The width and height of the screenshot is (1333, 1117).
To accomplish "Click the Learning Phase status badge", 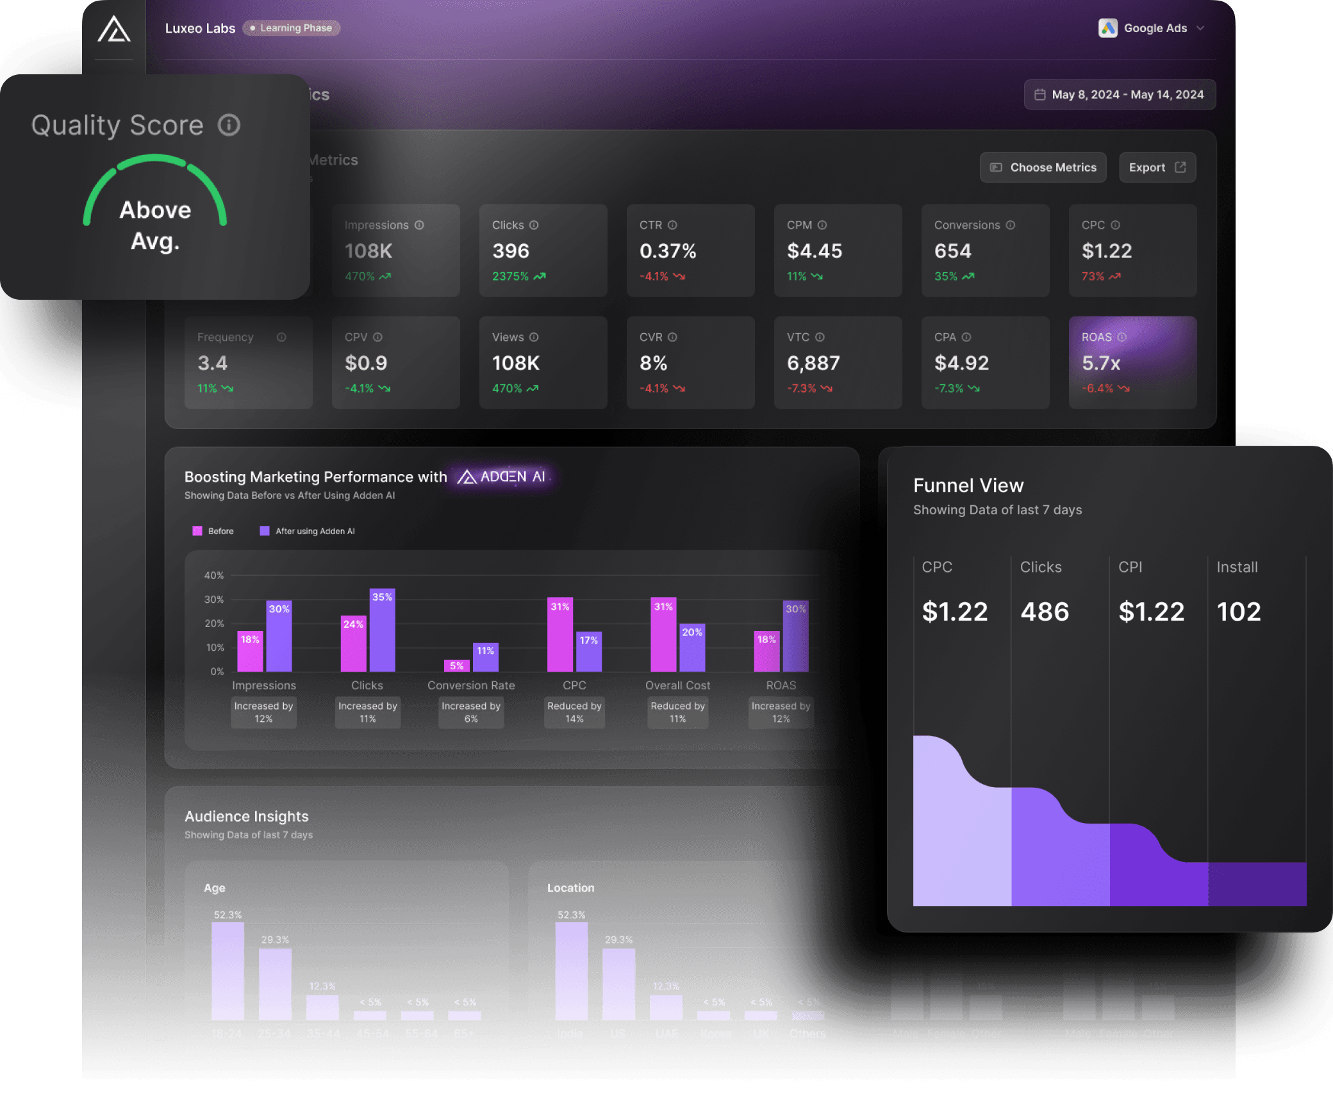I will point(292,28).
